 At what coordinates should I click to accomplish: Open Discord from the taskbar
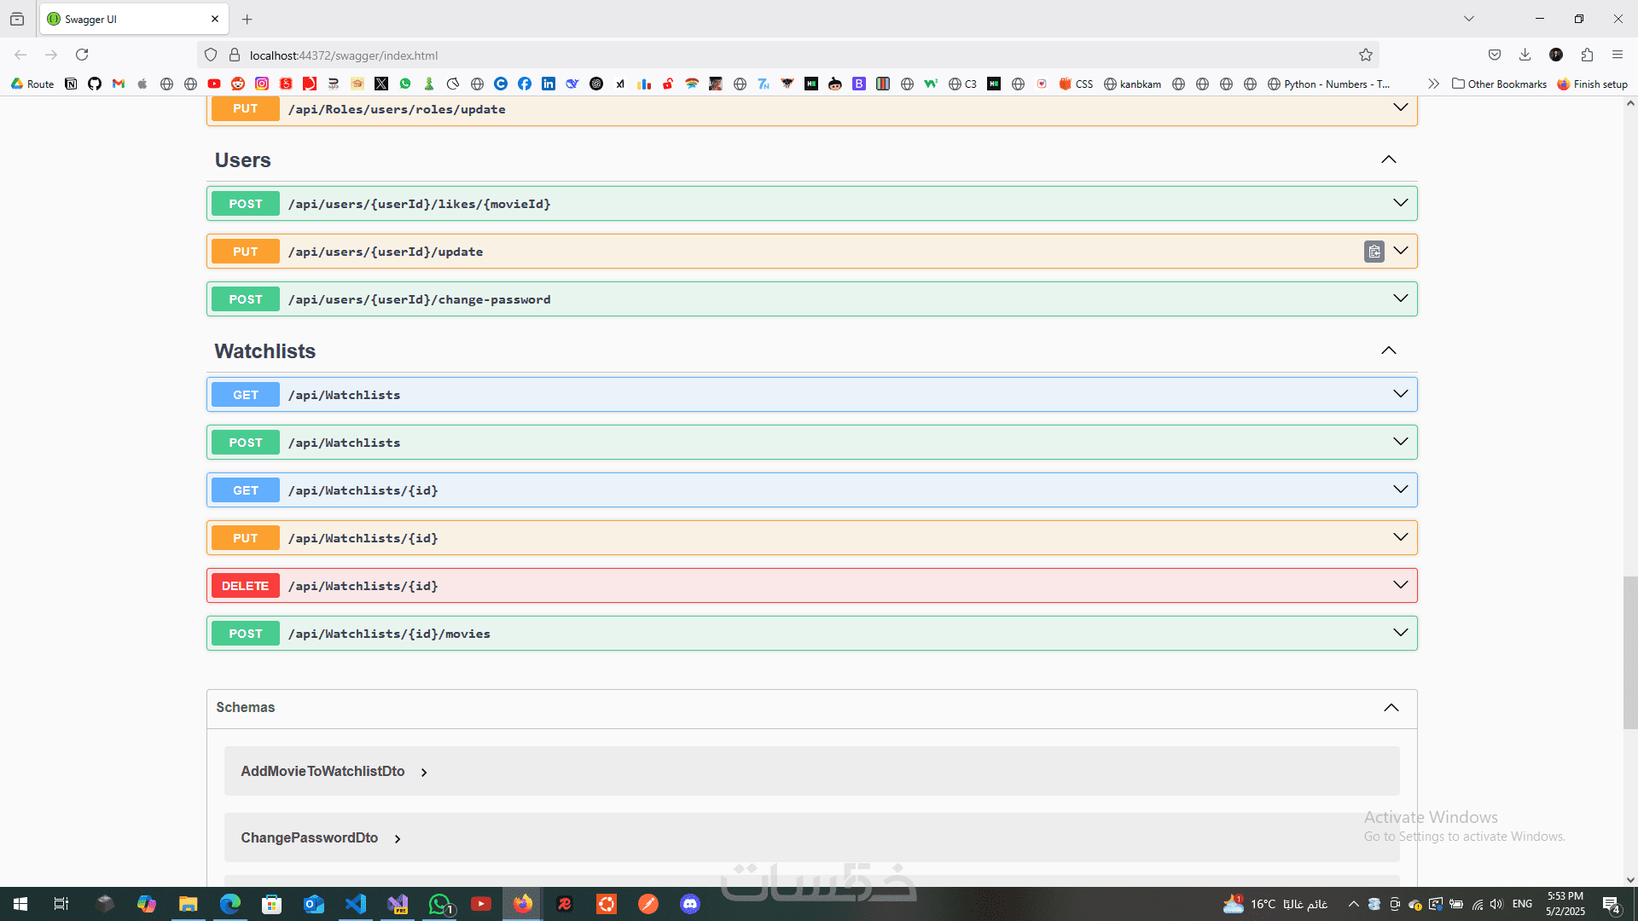690,904
